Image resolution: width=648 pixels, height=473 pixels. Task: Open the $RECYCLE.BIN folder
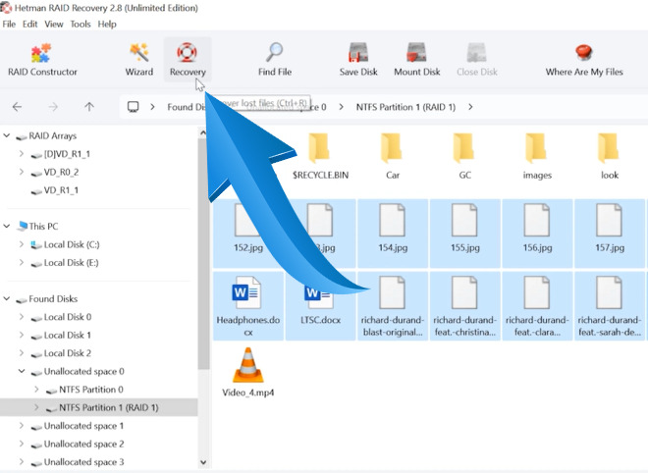tap(320, 157)
